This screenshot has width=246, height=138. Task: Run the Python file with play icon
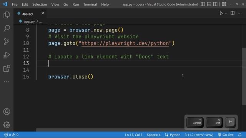221,13
